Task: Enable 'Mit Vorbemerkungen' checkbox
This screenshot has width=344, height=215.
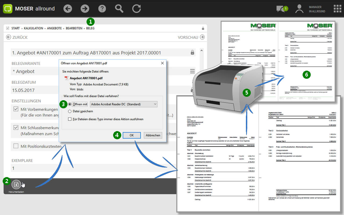Action: [16, 109]
